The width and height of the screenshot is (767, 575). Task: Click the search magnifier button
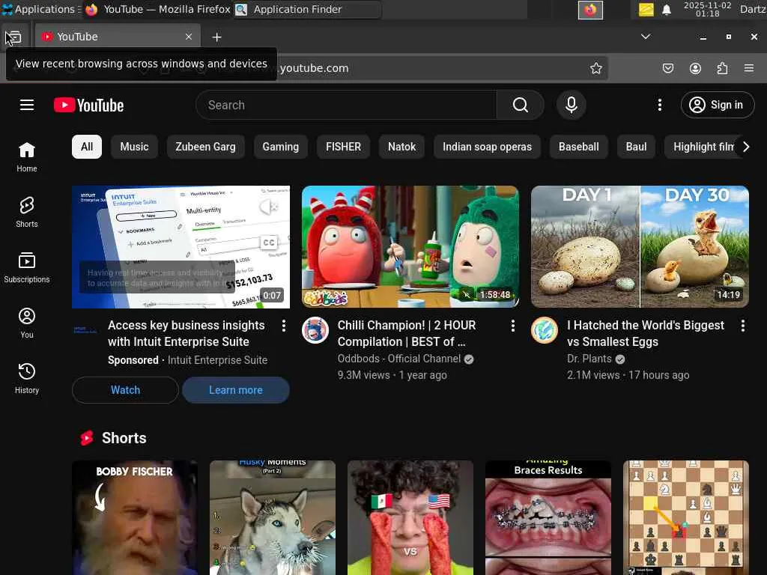pos(520,105)
